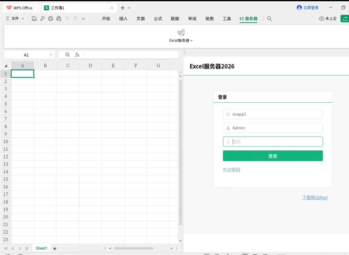349x255 pixels.
Task: Click the 密码 password field
Action: pos(273,142)
